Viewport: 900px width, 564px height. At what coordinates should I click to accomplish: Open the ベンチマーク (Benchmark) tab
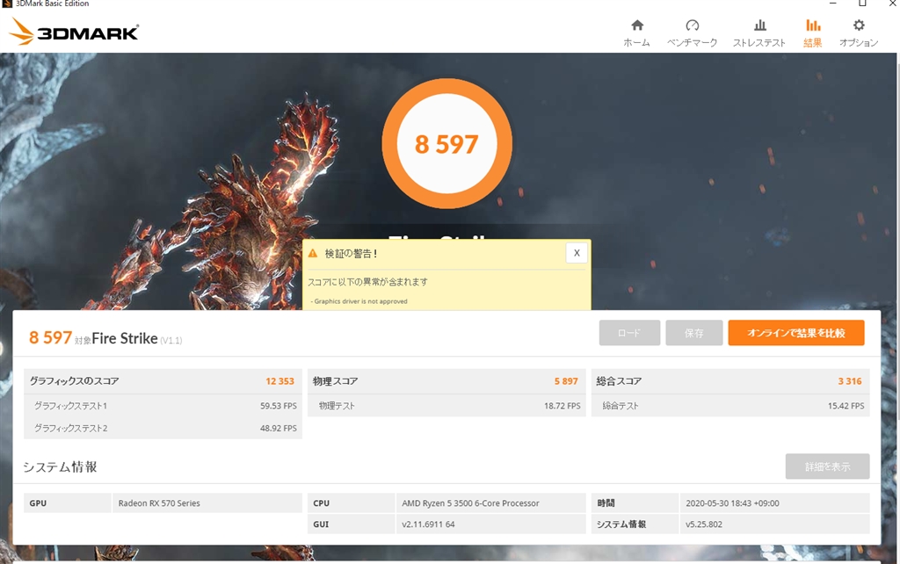692,33
